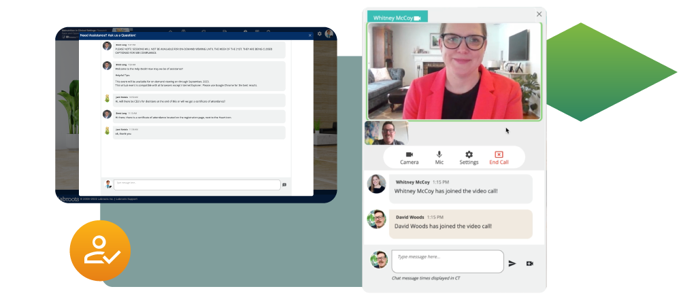Click avatar beside the 'ok, thank you' message

pyautogui.click(x=107, y=131)
